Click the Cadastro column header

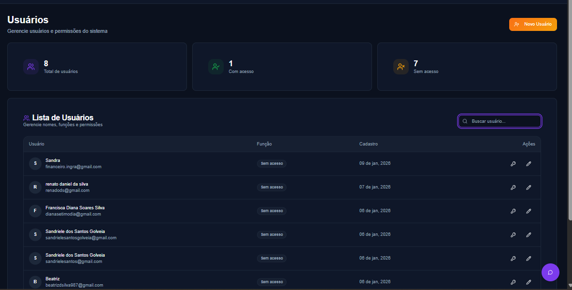[369, 144]
